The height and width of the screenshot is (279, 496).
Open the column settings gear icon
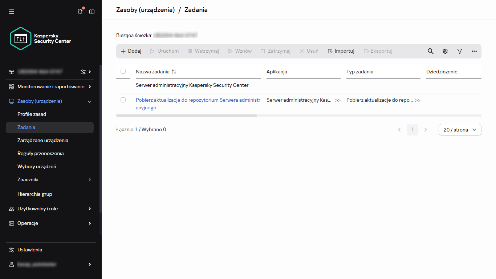coord(445,51)
